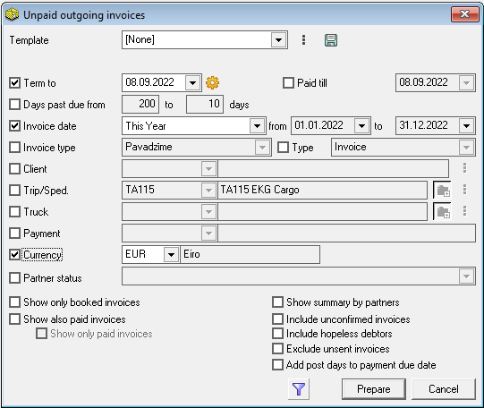
Task: Open the EUR currency dropdown
Action: [171, 255]
